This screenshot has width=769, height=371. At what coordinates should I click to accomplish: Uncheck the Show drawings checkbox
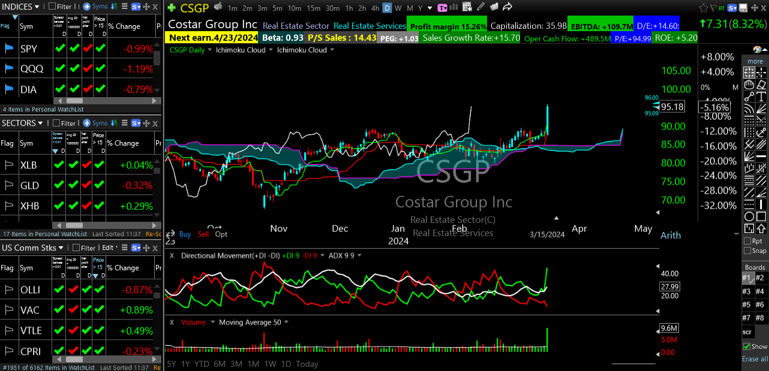[x=747, y=346]
